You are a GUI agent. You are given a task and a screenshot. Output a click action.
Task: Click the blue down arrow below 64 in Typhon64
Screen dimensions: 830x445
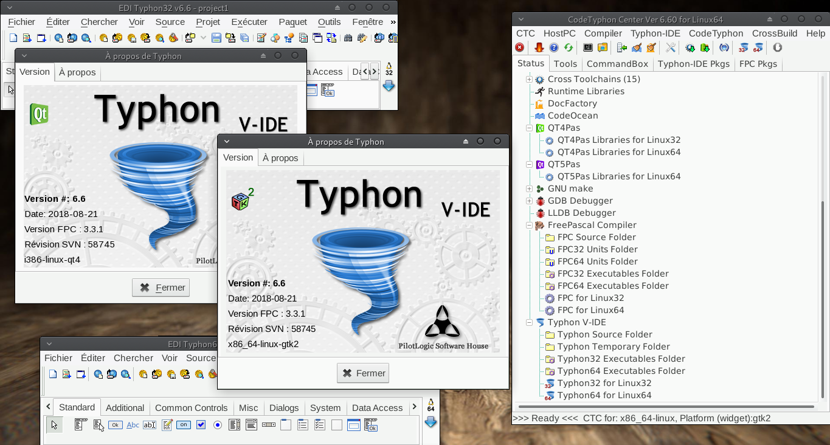point(431,422)
